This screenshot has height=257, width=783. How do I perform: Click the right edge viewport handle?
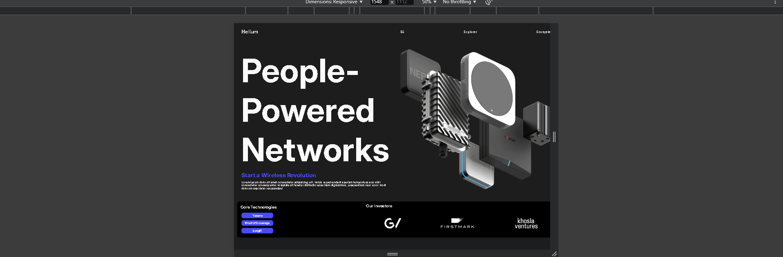tap(554, 137)
